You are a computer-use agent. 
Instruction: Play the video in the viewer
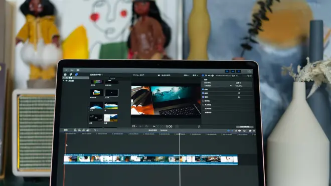pyautogui.click(x=154, y=126)
